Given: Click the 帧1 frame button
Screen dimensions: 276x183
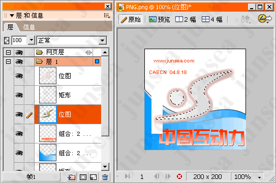Looking at the screenshot, I should click(31, 177).
